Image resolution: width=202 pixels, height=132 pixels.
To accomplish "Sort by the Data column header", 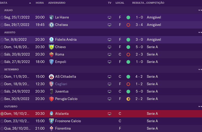I will click(x=4, y=3).
